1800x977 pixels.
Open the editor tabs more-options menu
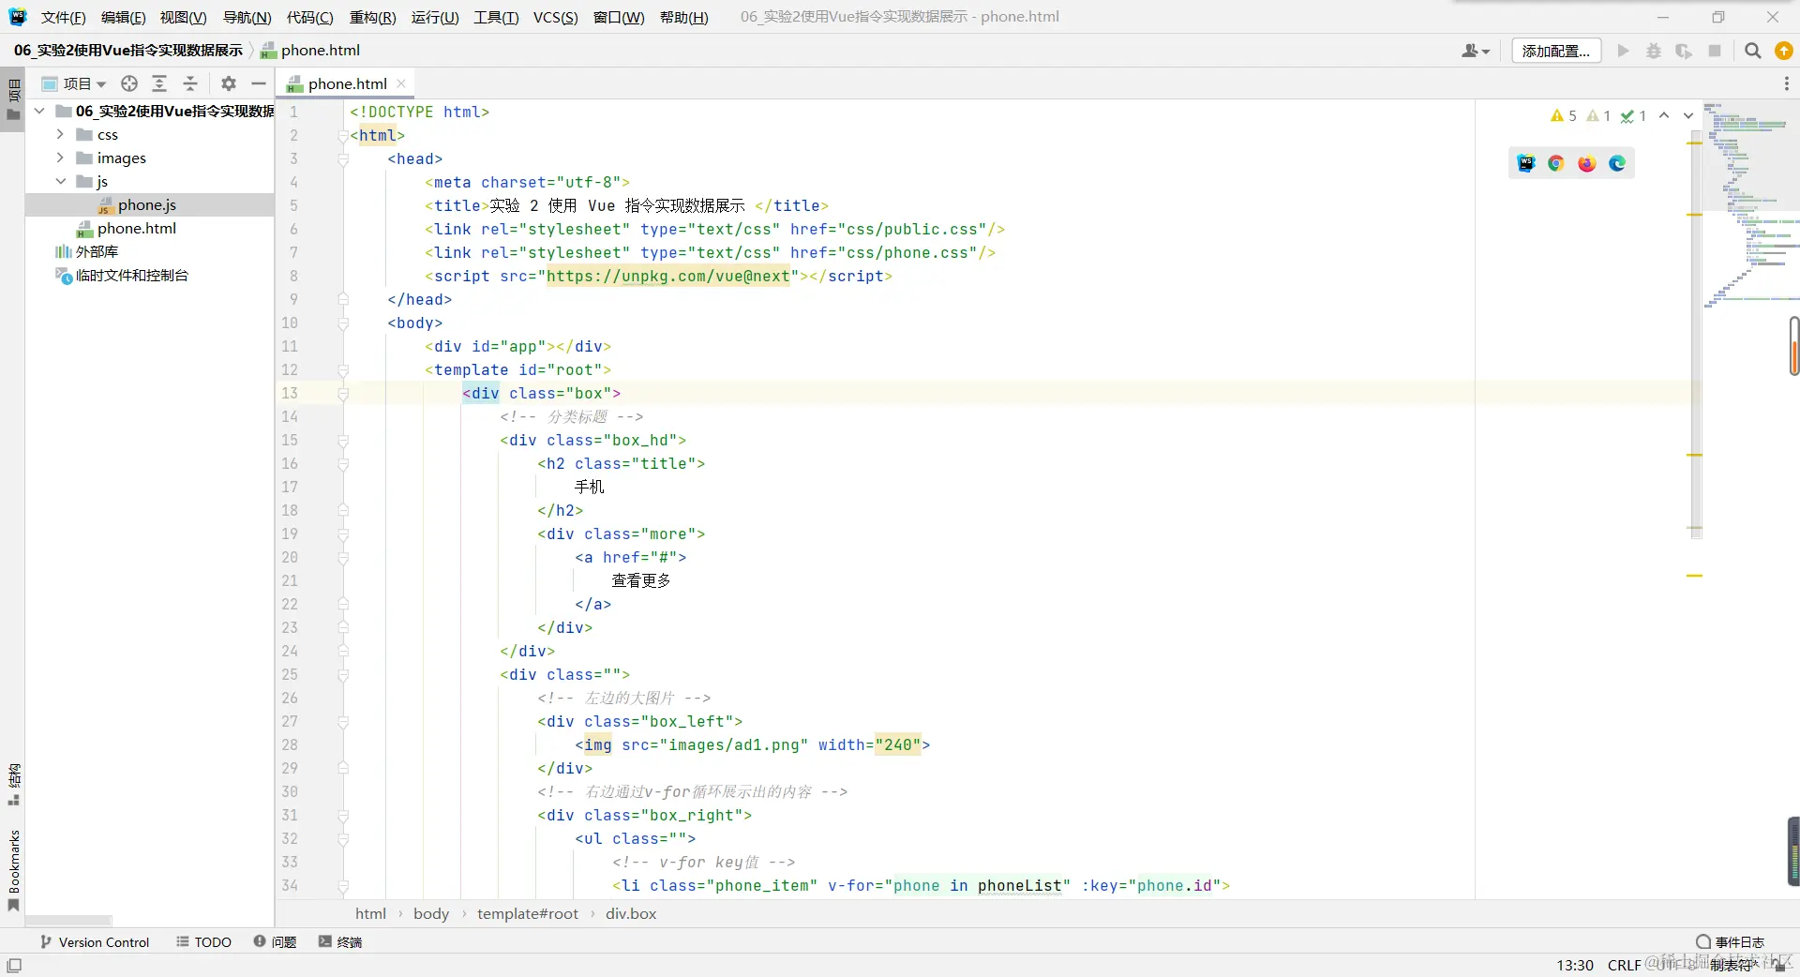[1786, 83]
